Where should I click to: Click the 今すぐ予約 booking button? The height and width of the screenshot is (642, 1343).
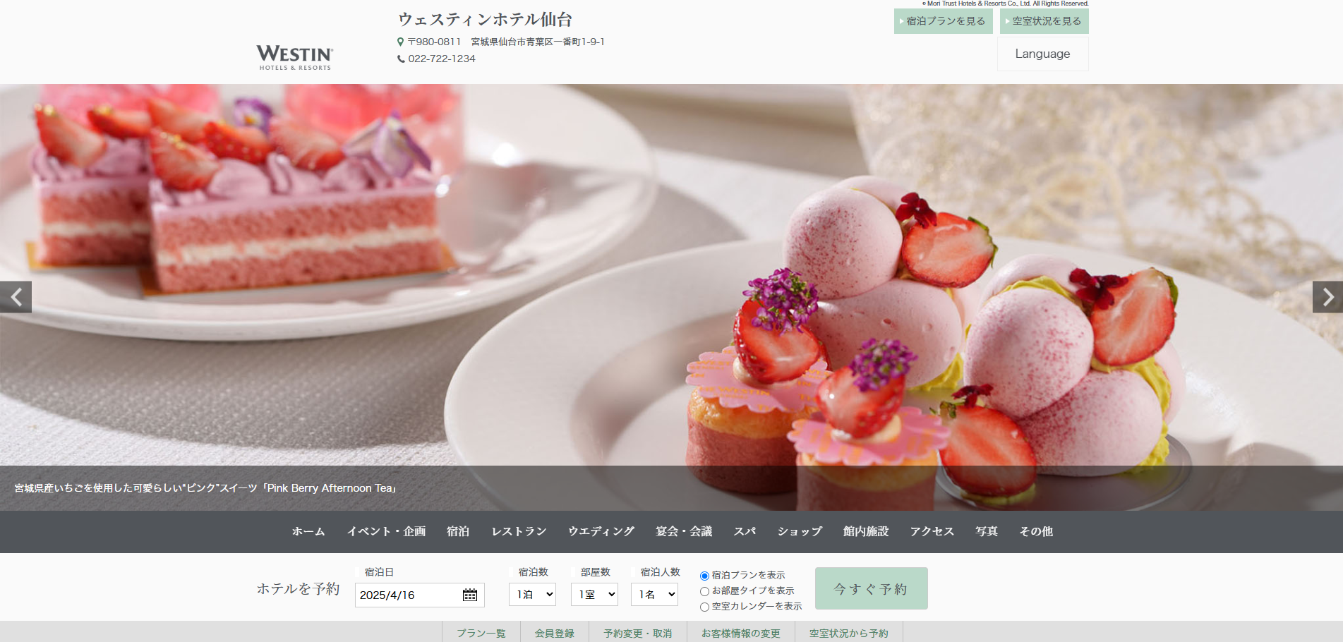[871, 588]
